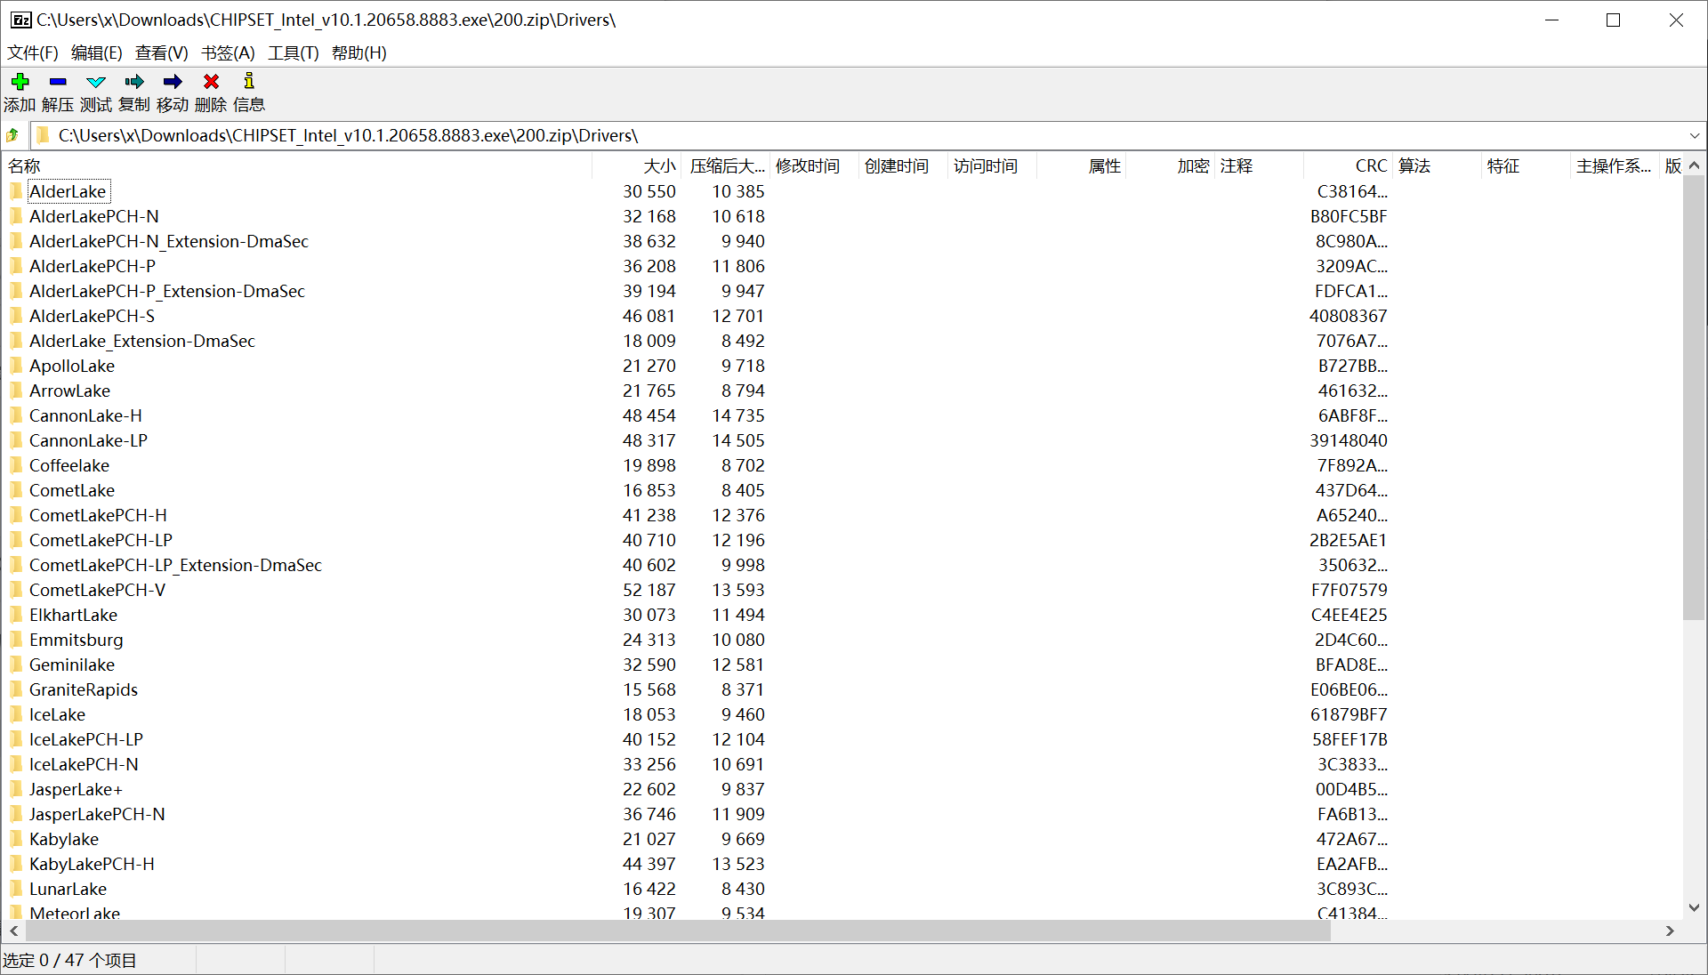Select the IceLake folder icon
The image size is (1708, 975).
(16, 714)
